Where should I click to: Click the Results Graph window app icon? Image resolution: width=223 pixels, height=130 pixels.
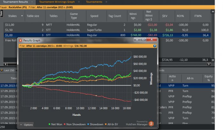[x=20, y=41]
